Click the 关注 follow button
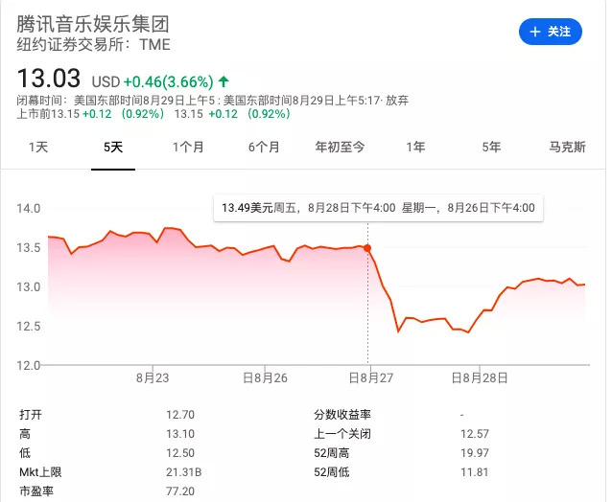612x502 pixels. click(x=550, y=32)
